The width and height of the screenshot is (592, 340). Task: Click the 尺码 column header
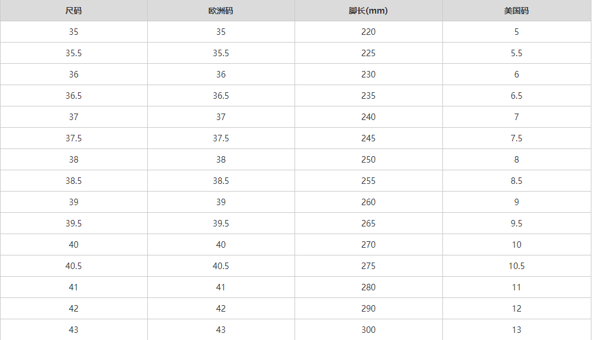click(x=73, y=11)
